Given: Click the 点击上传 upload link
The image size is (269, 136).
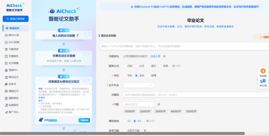Looking at the screenshot, I should [x=155, y=56].
